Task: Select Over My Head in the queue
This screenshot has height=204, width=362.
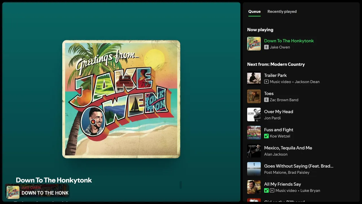Action: click(279, 112)
